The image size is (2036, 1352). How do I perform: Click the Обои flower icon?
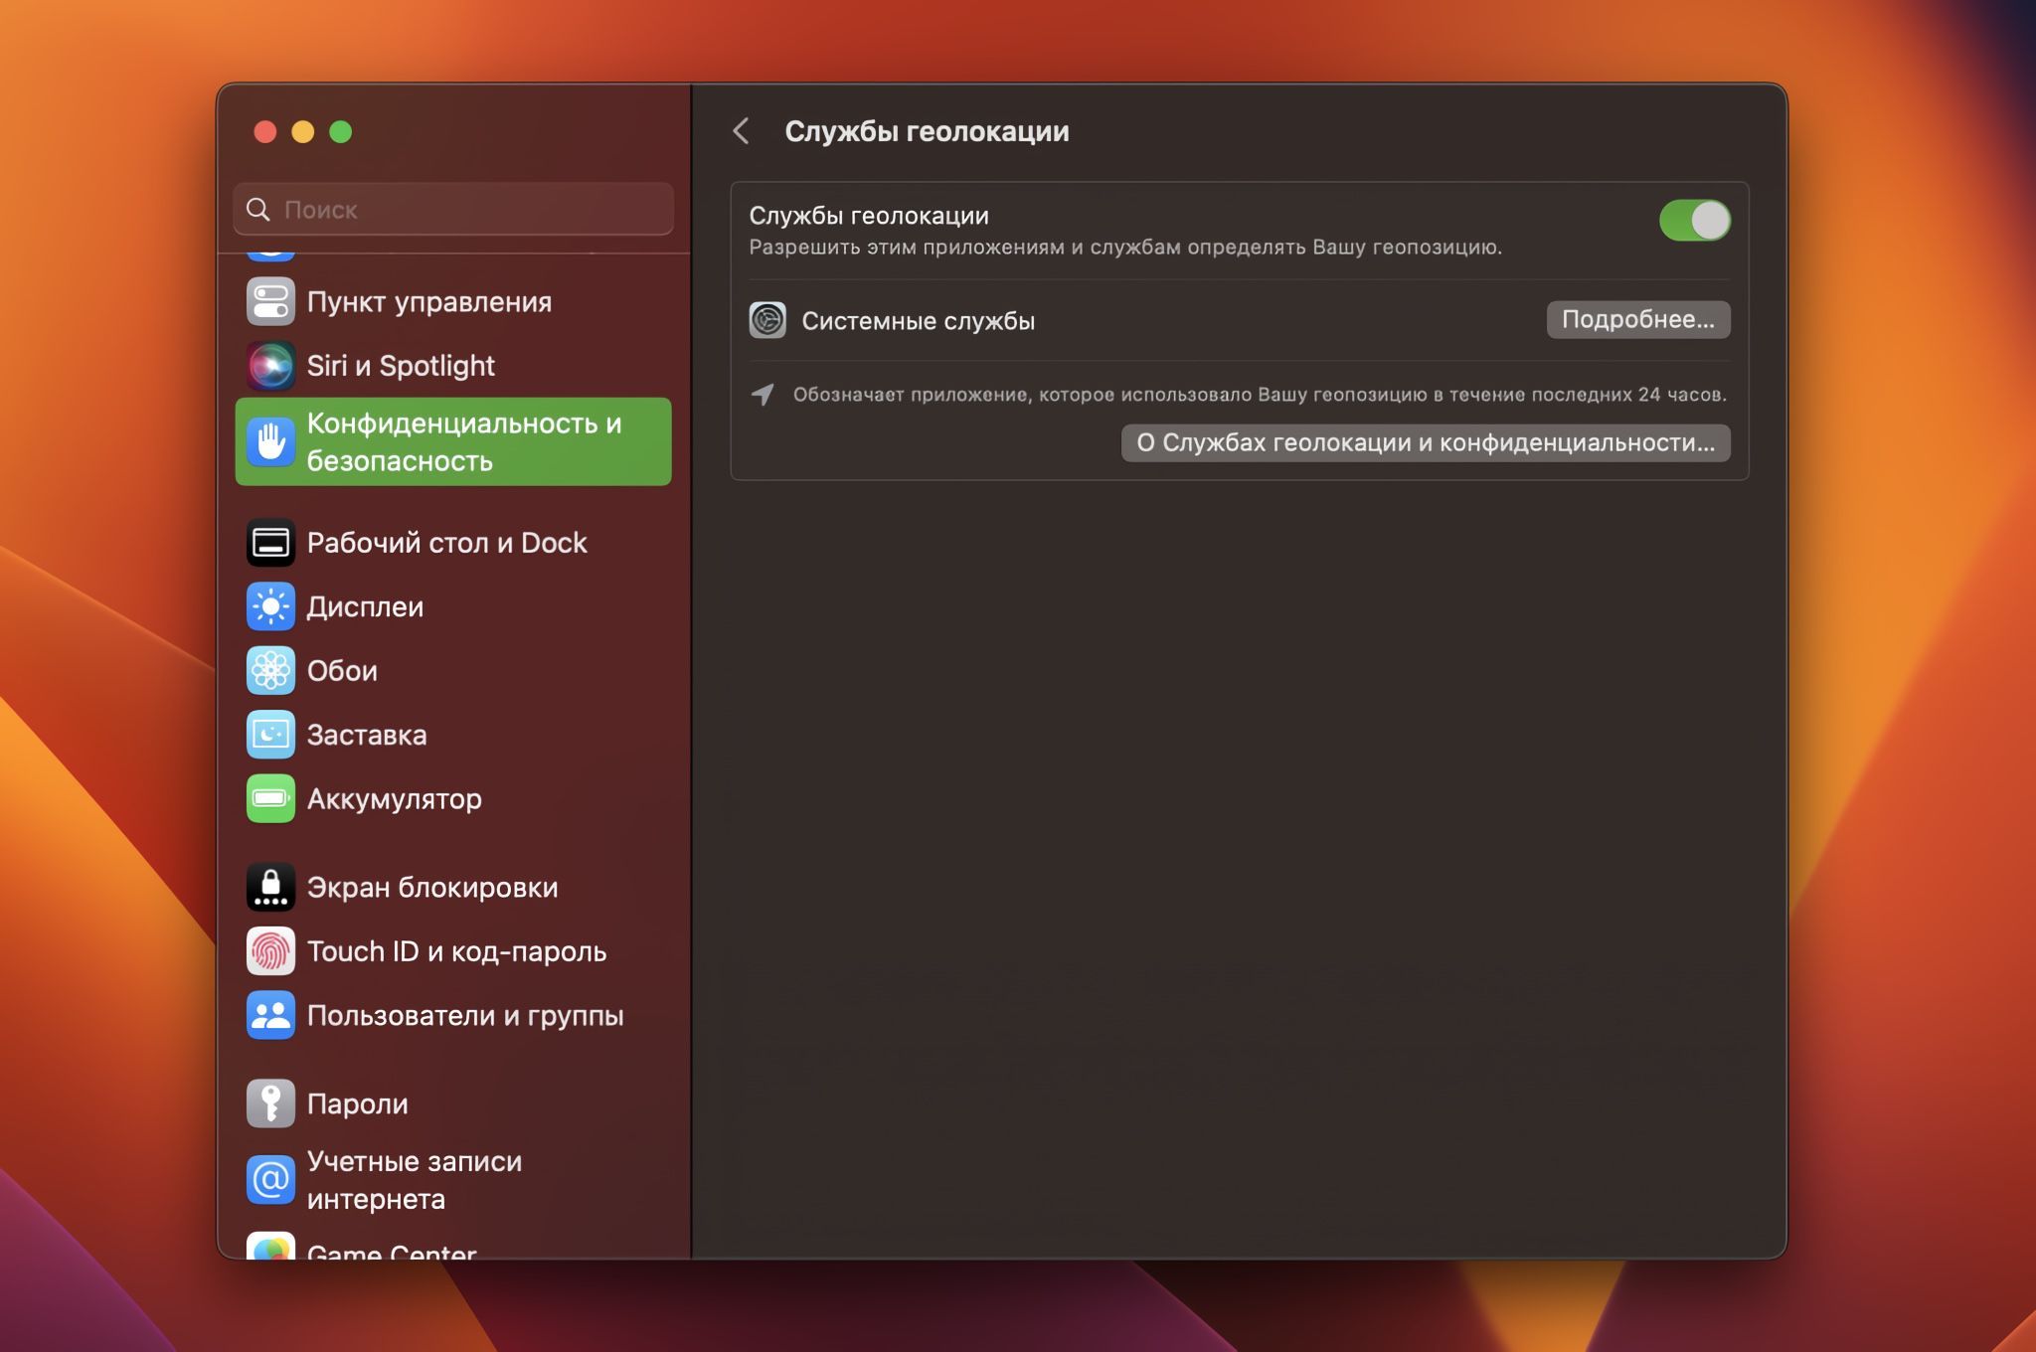click(270, 671)
